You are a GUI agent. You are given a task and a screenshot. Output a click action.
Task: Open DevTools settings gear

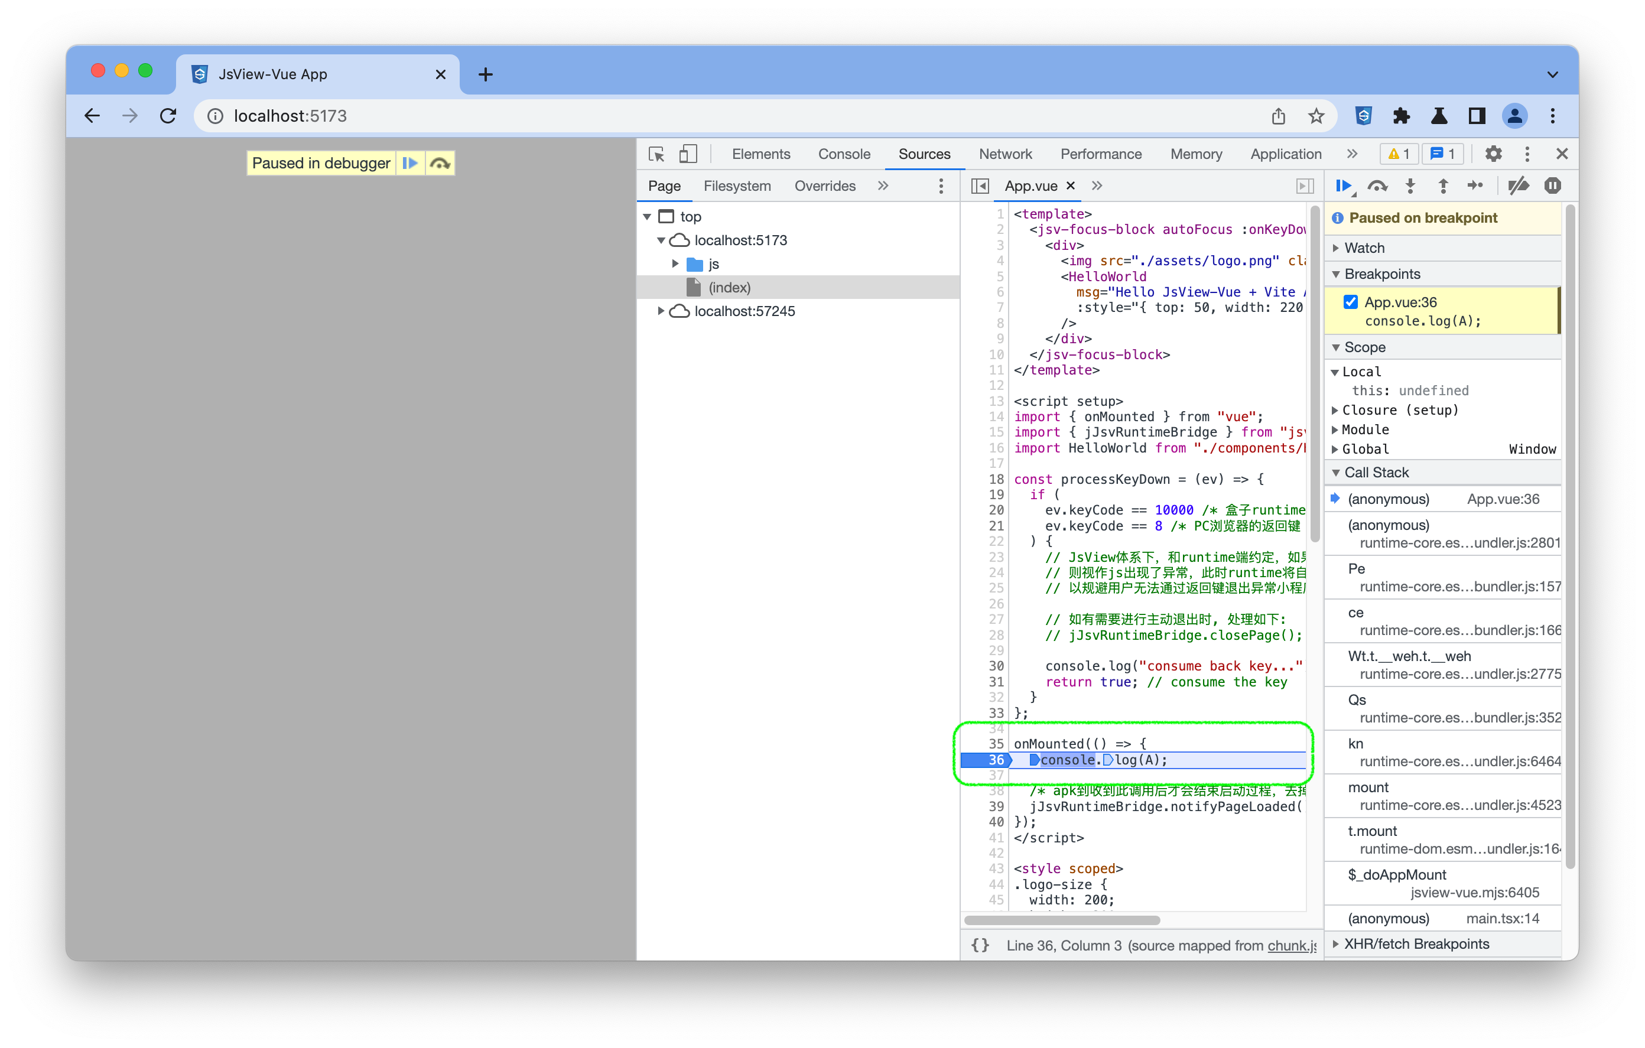[x=1493, y=154]
